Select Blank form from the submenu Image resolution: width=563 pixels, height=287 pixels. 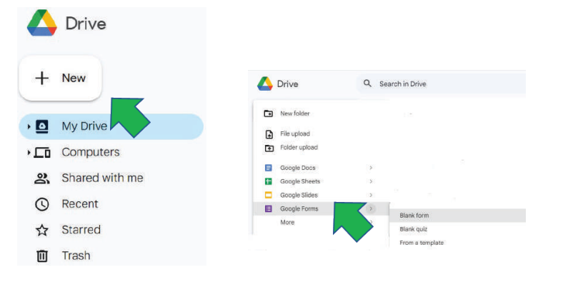pos(414,216)
